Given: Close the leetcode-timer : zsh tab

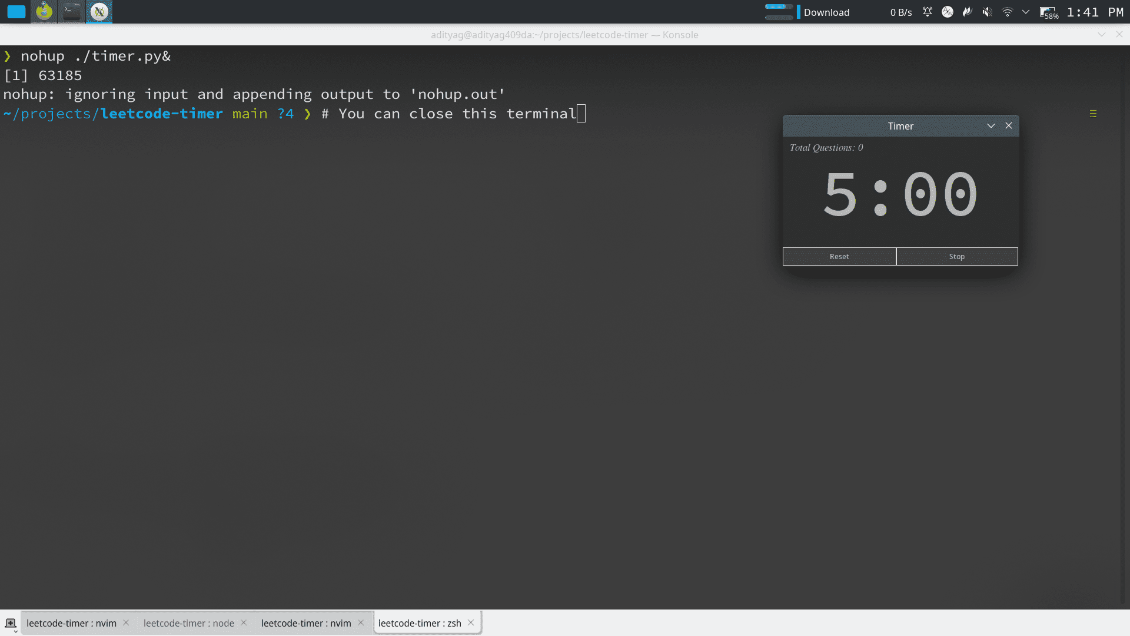Looking at the screenshot, I should [471, 622].
